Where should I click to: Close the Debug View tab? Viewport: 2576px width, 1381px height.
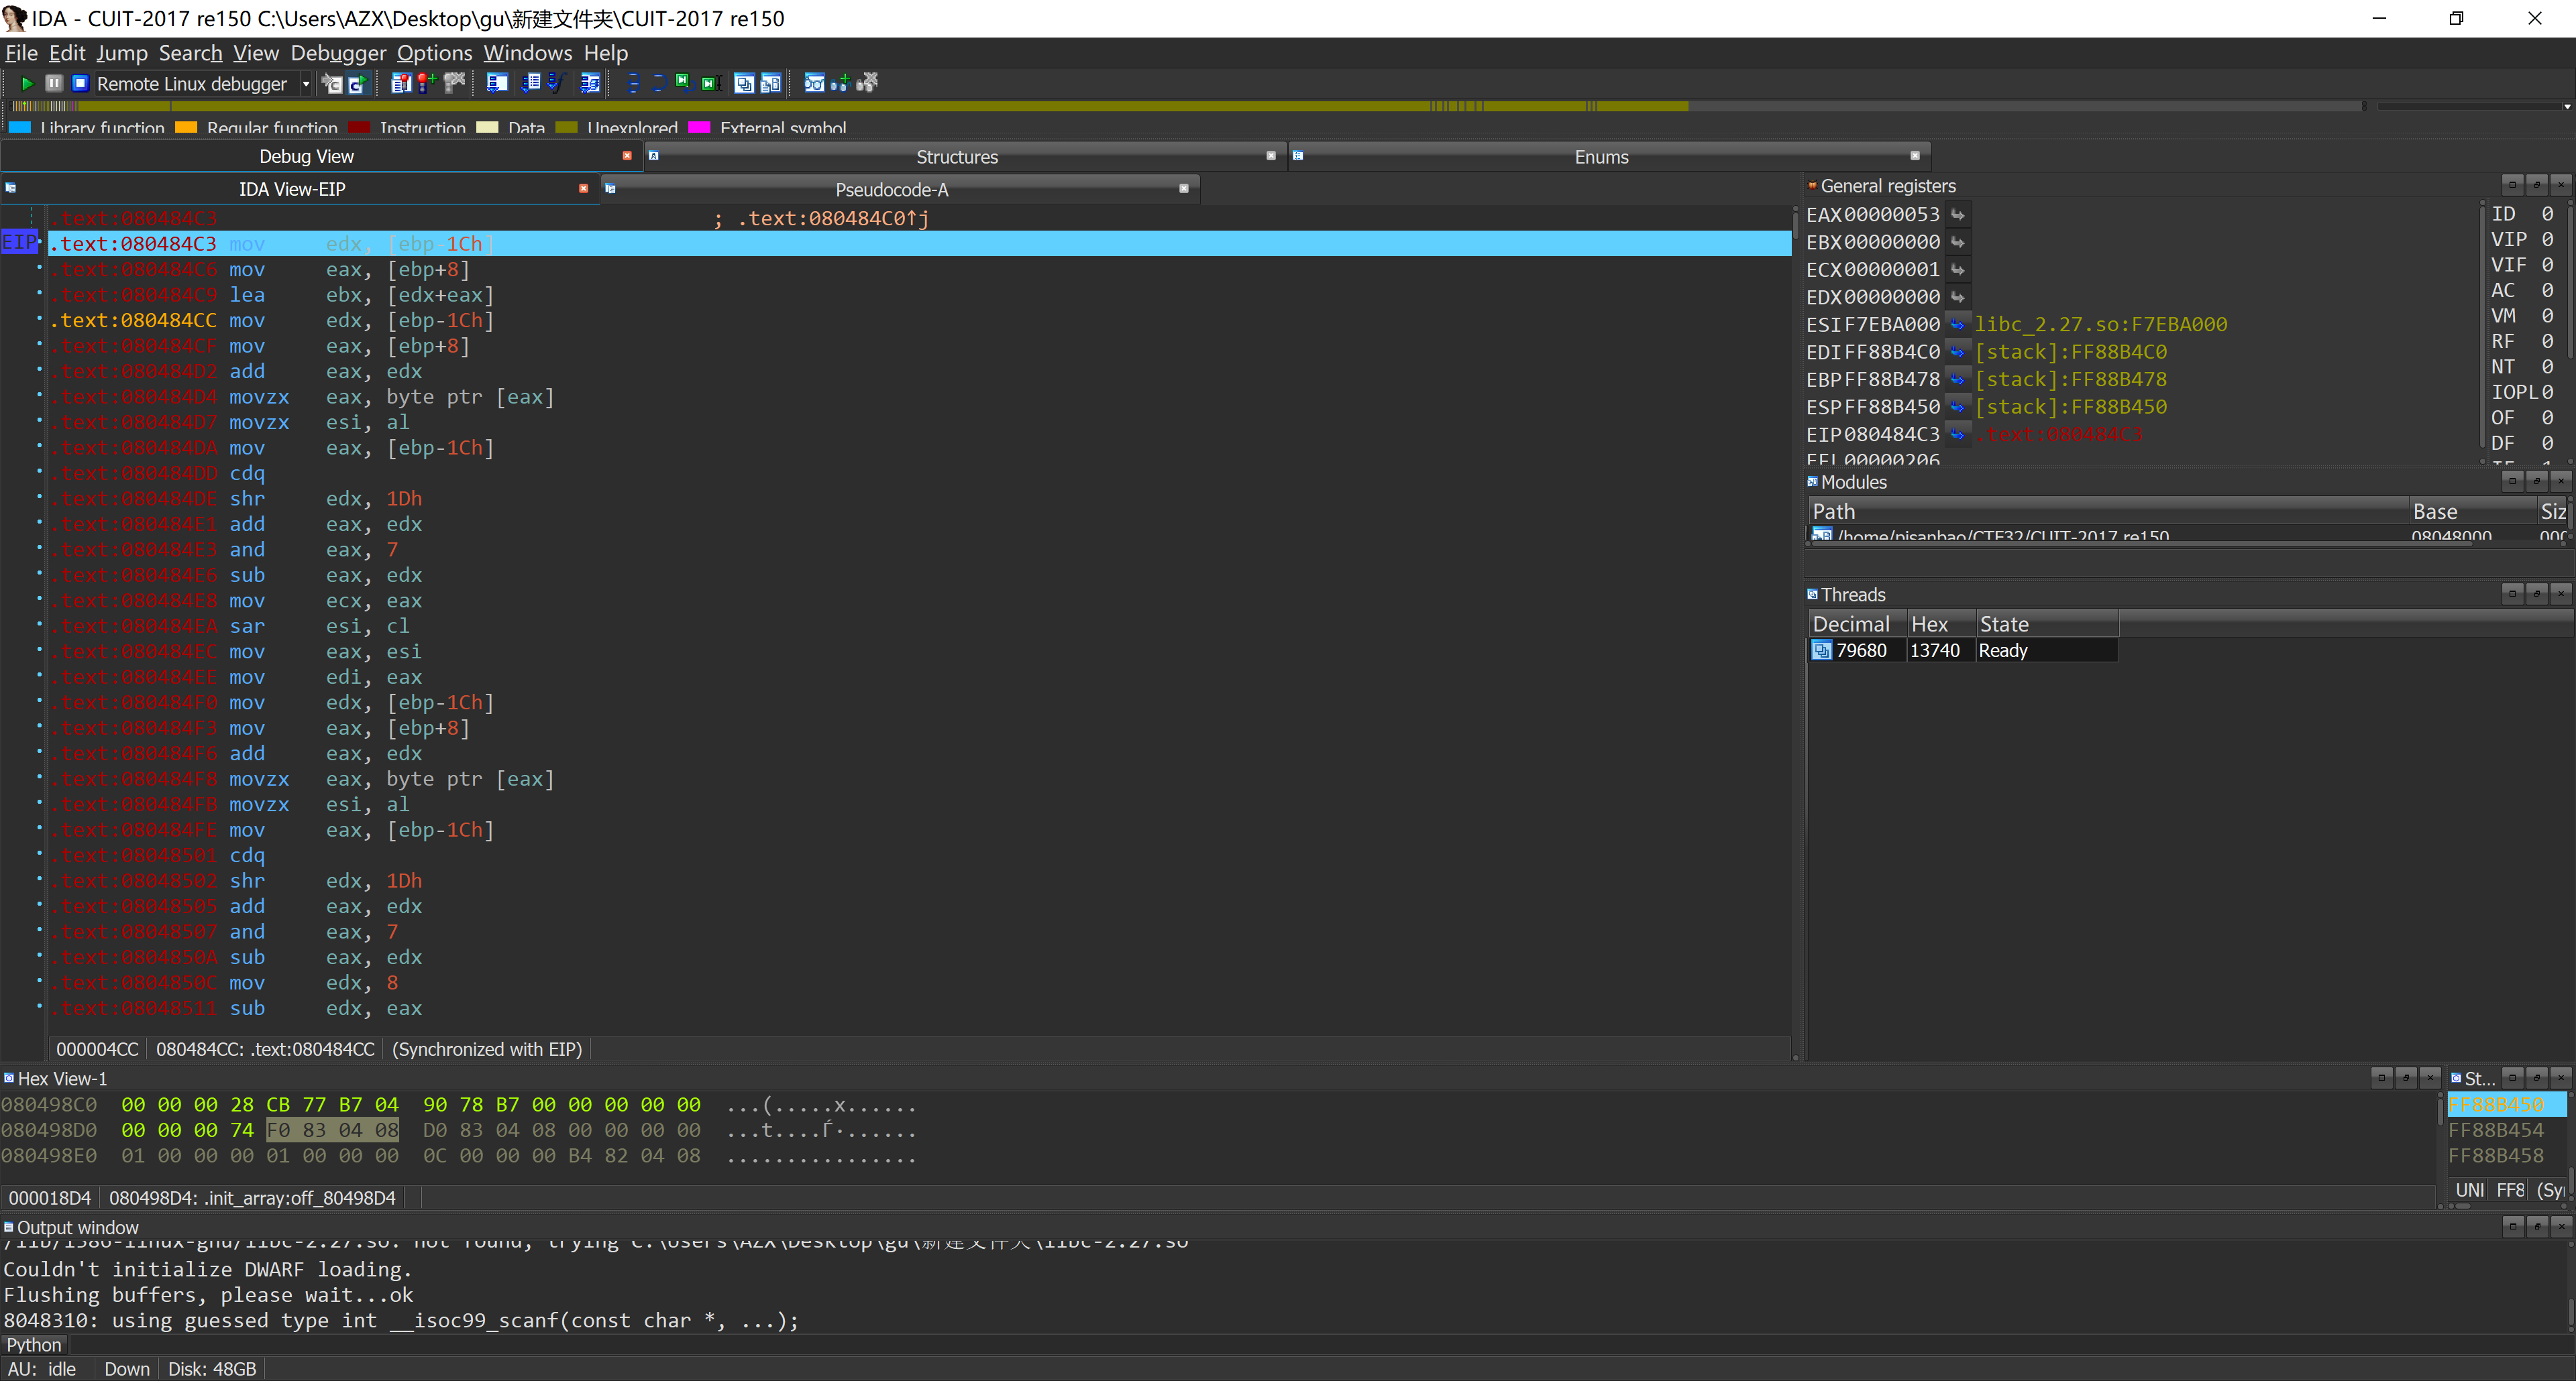pyautogui.click(x=627, y=156)
